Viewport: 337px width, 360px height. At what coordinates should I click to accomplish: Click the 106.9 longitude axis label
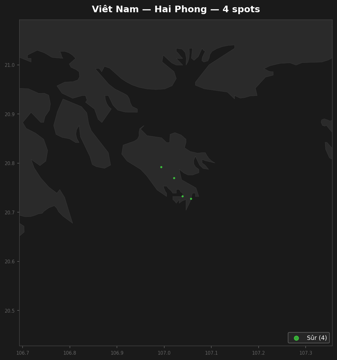coord(117,353)
